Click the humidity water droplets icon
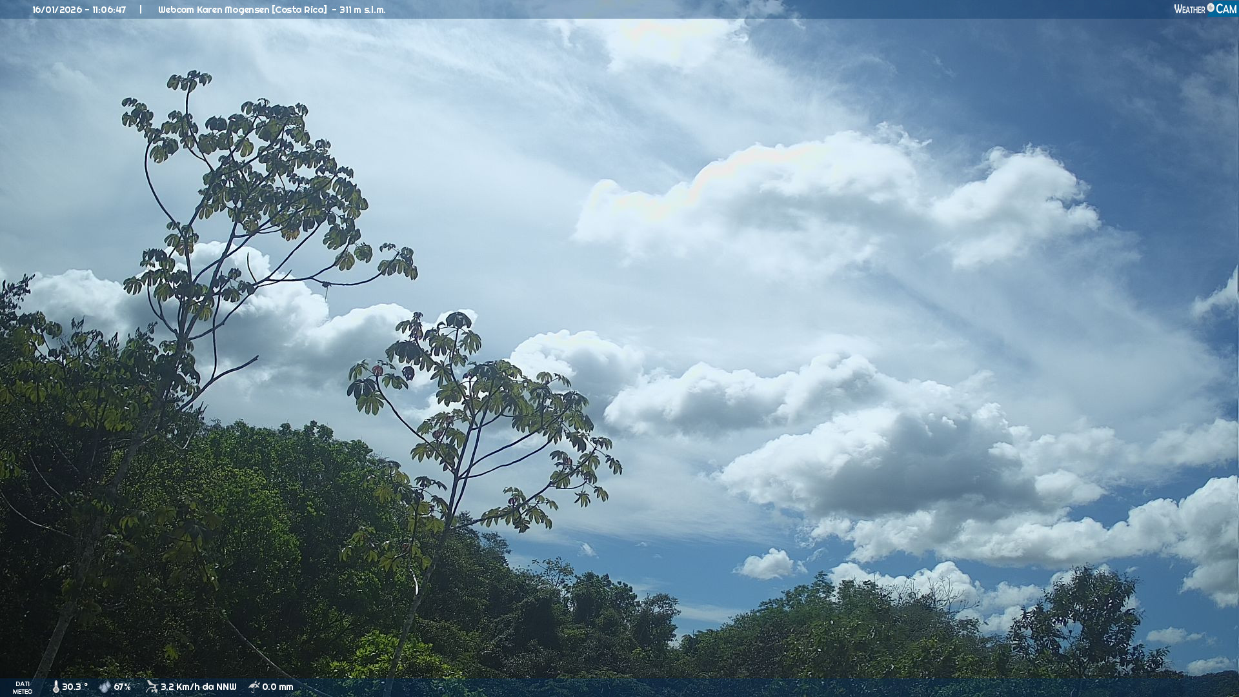 tap(105, 687)
